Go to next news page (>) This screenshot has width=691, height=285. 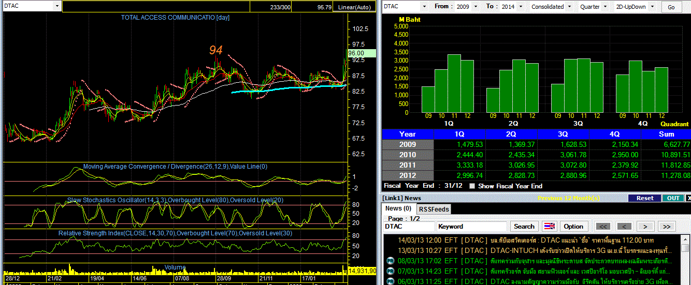coord(645,227)
